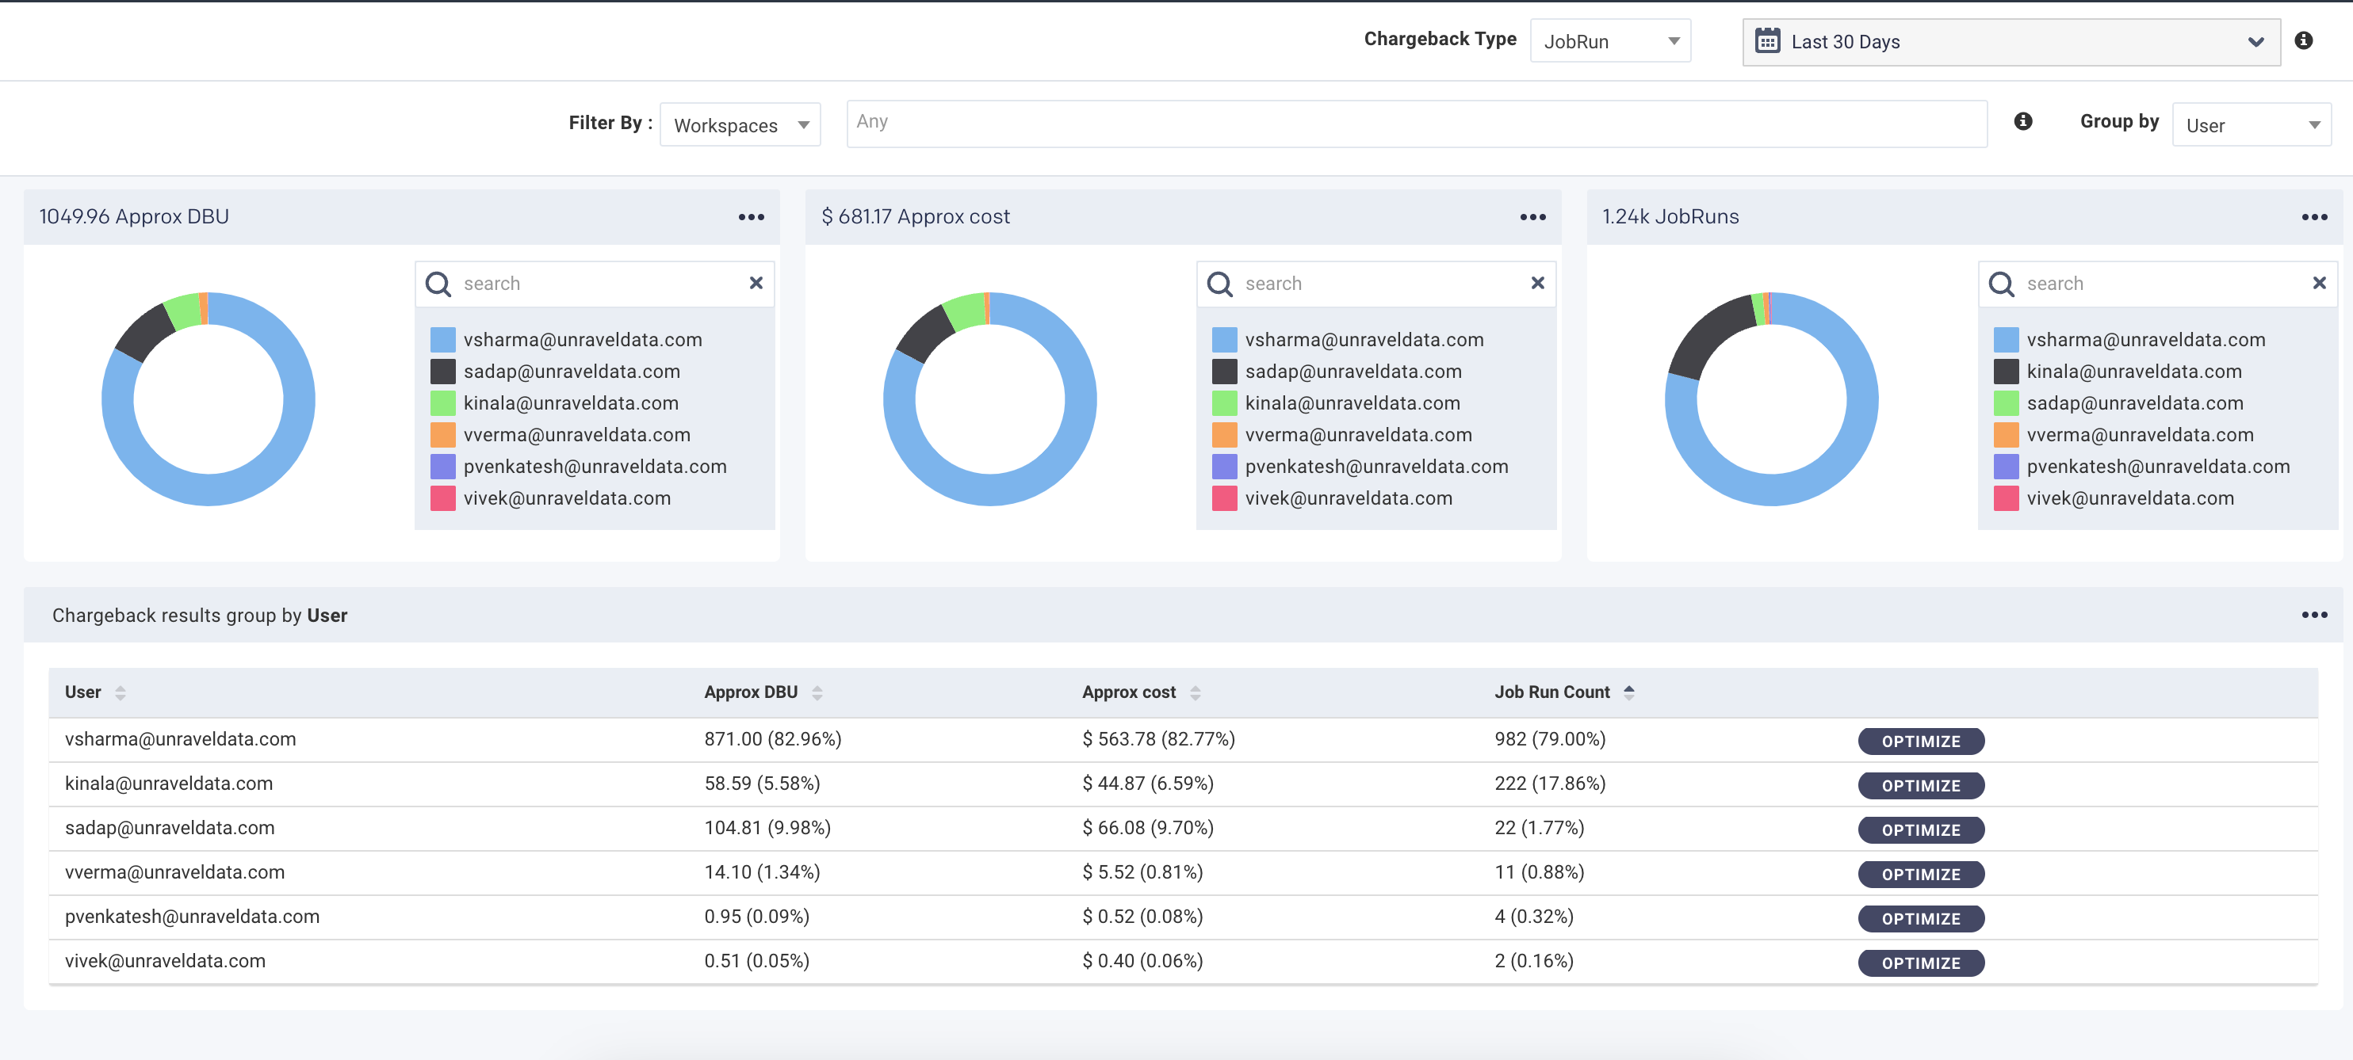
Task: Open the Chargeback results table three-dot menu
Action: click(2313, 616)
